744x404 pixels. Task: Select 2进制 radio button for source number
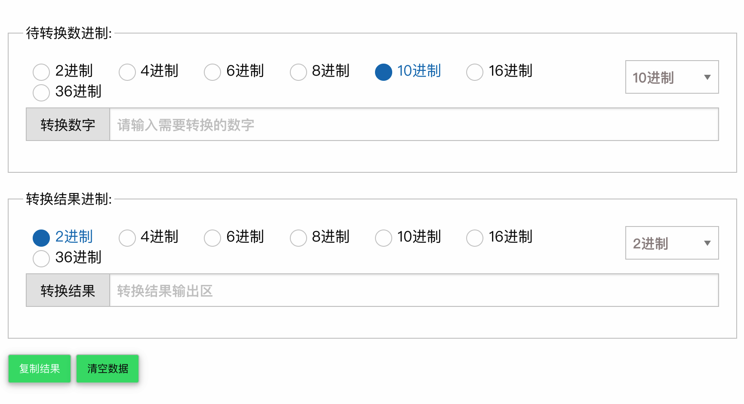tap(41, 72)
